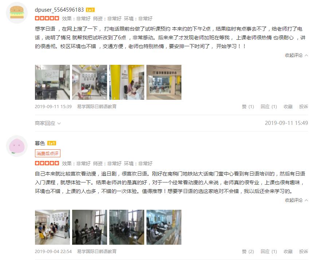Open the pink peach avatar of 暮色
The width and height of the screenshot is (314, 260).
click(x=17, y=146)
